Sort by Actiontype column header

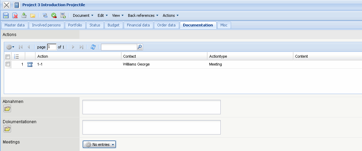click(218, 56)
